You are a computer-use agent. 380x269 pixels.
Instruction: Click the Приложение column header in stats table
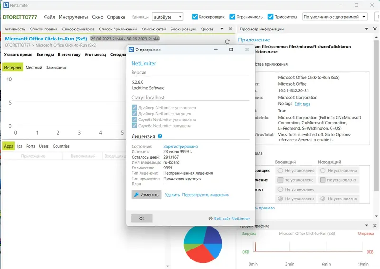click(x=33, y=156)
